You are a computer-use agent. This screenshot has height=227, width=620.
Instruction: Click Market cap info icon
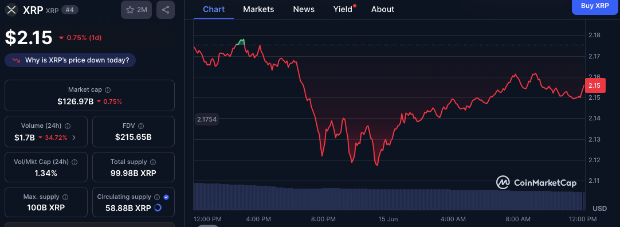tap(108, 90)
